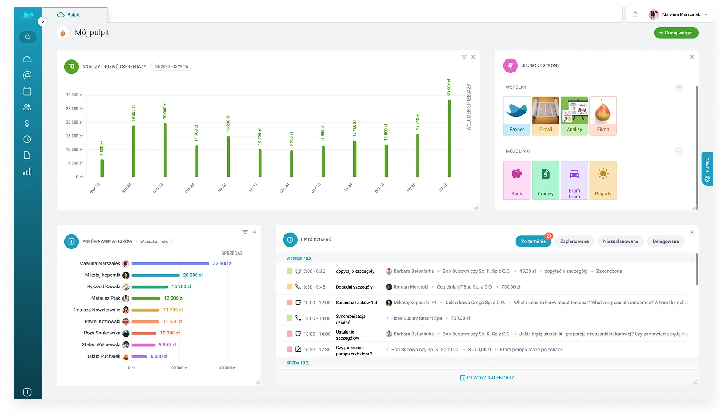Open search in the left sidebar
Screen dimensions: 727x420
[x=28, y=37]
